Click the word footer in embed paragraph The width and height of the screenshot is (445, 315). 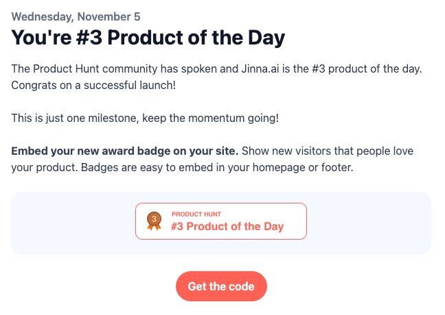[335, 166]
